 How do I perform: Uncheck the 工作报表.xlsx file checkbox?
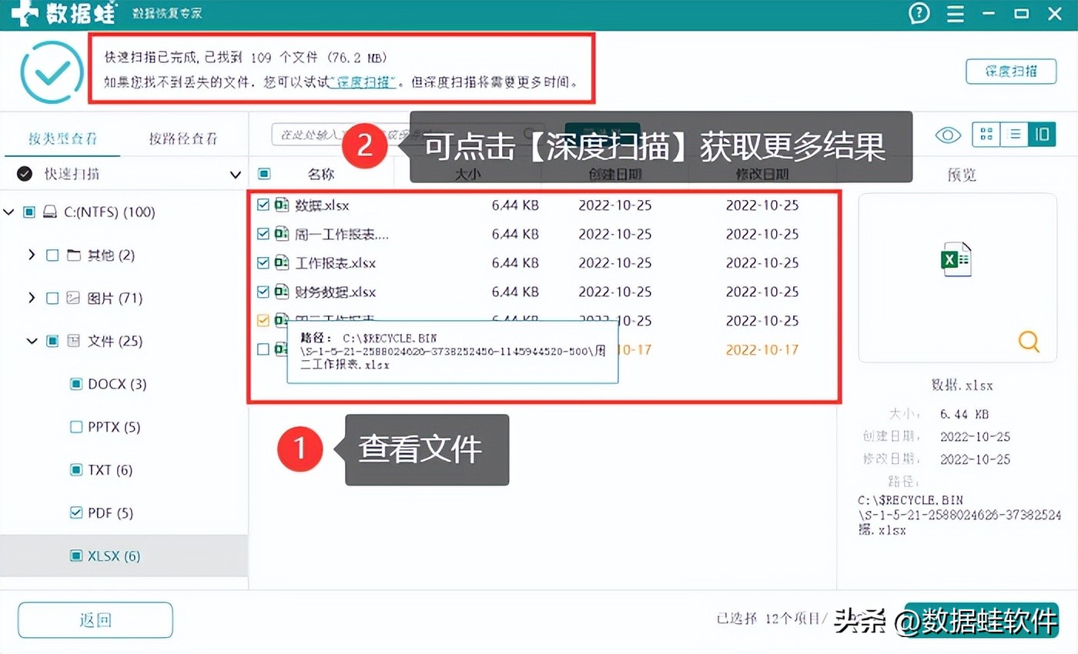[263, 263]
